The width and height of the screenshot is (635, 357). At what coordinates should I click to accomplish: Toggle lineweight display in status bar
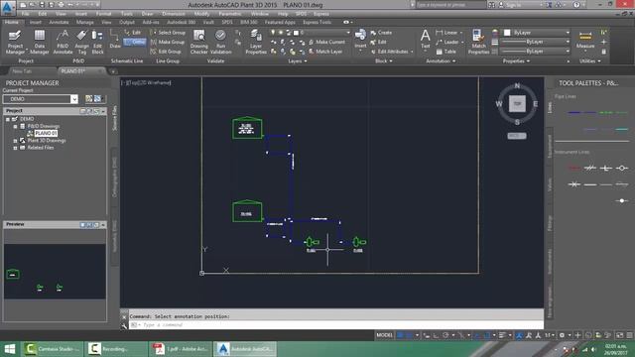503,335
